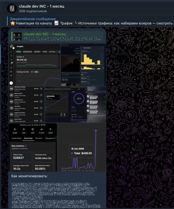
Task: Open the forwarded-from claude dev INC header in post
Action: click(x=57, y=36)
